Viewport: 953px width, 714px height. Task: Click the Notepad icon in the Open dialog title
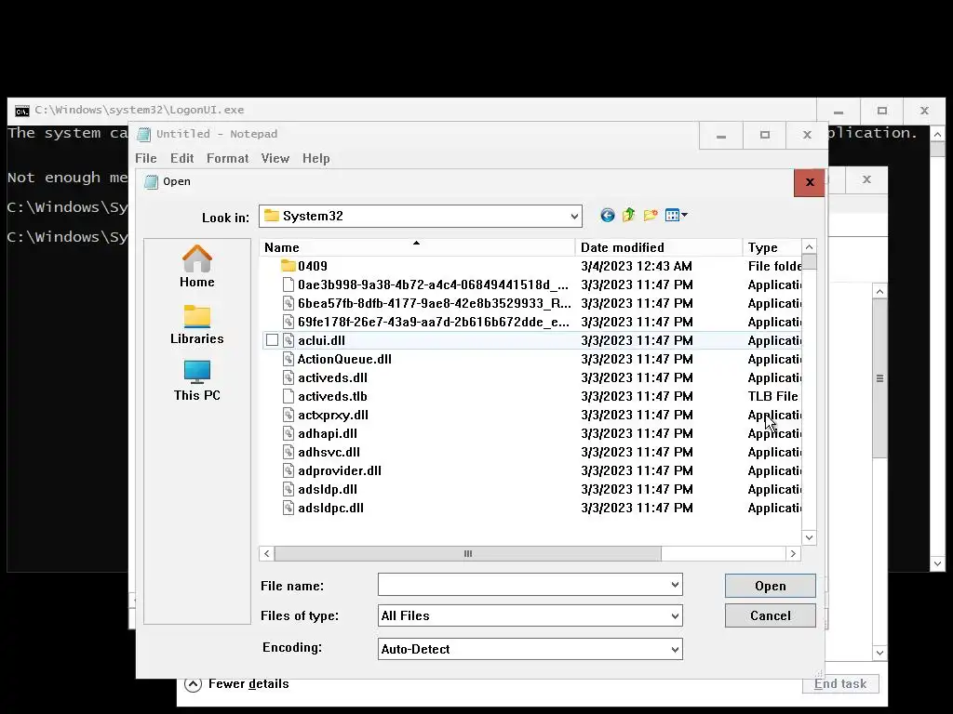(x=151, y=181)
